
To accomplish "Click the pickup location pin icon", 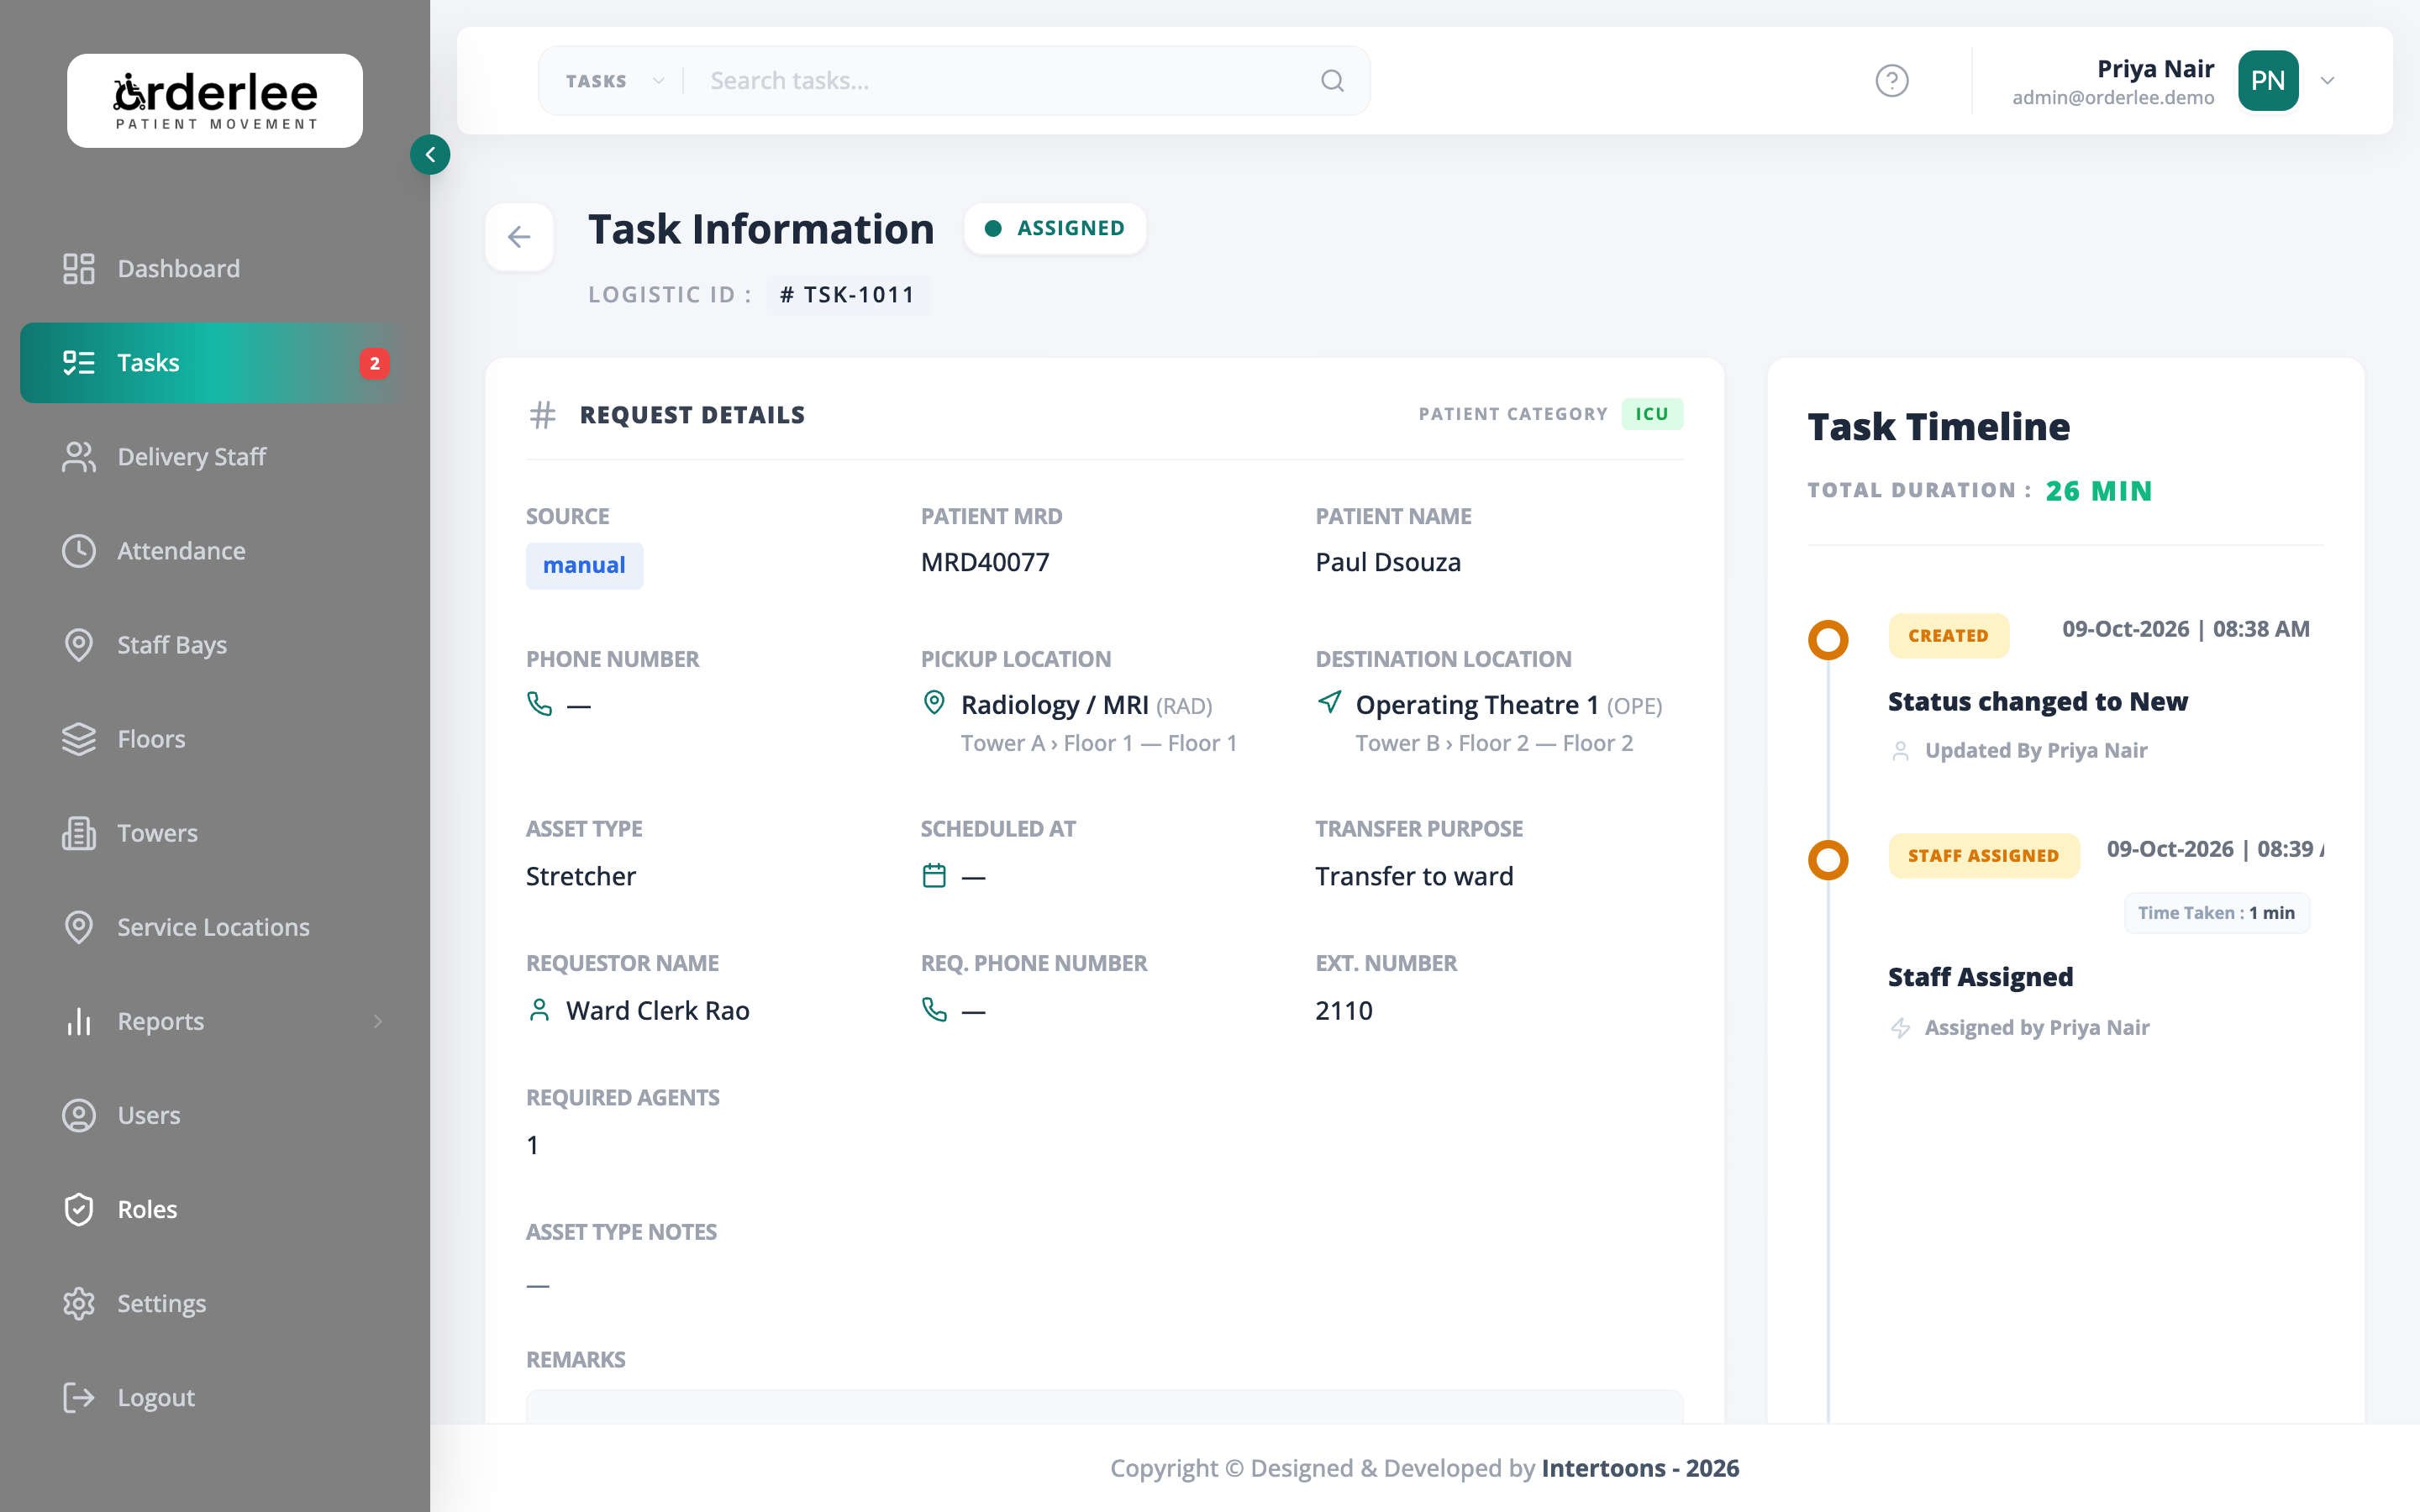I will coord(934,703).
